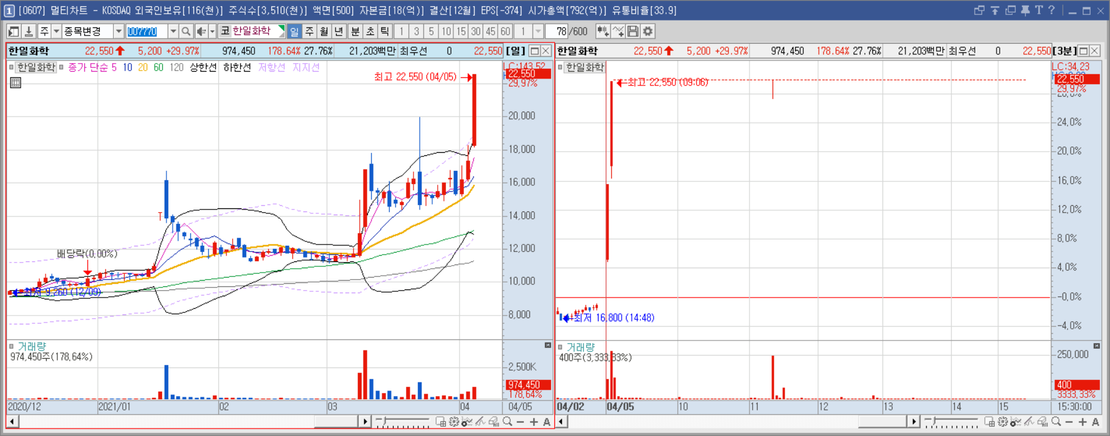The width and height of the screenshot is (1110, 436).
Task: Open the stock code 007770 dropdown arrow
Action: coord(173,31)
